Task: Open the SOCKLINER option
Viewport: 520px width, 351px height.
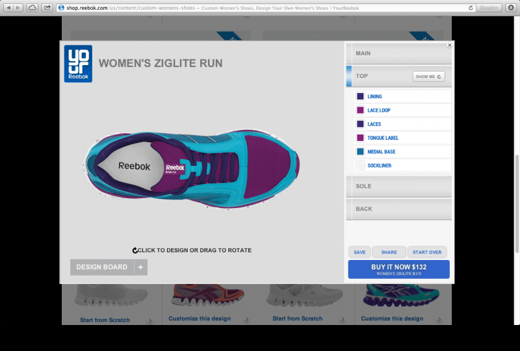Action: coord(402,165)
